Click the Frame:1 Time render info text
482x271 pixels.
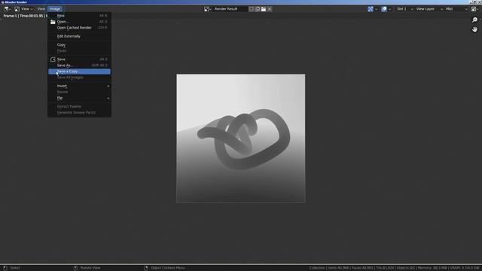click(x=25, y=16)
